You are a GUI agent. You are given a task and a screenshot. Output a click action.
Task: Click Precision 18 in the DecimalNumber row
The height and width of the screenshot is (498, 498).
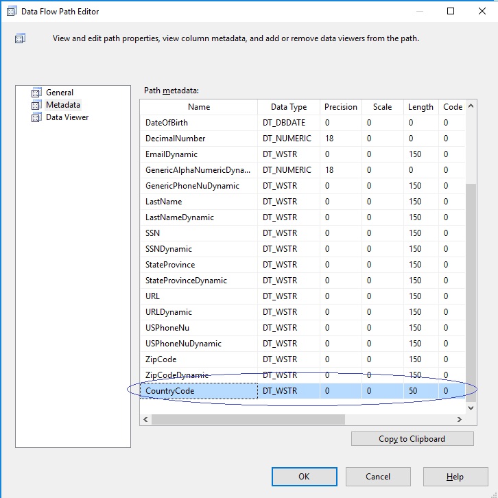click(x=341, y=139)
